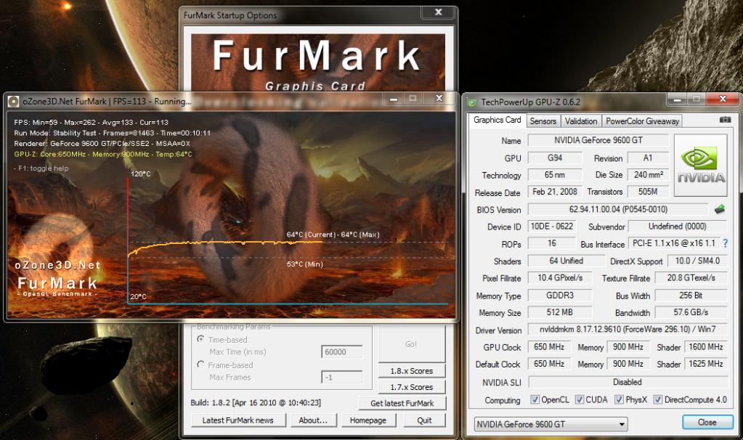The height and width of the screenshot is (440, 743).
Task: Click the BIOS save chip icon
Action: (720, 209)
